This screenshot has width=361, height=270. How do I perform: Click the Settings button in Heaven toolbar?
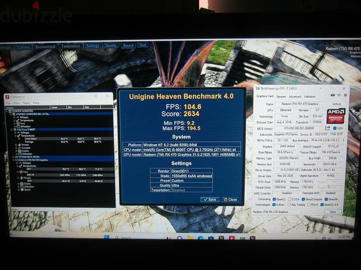(x=93, y=46)
